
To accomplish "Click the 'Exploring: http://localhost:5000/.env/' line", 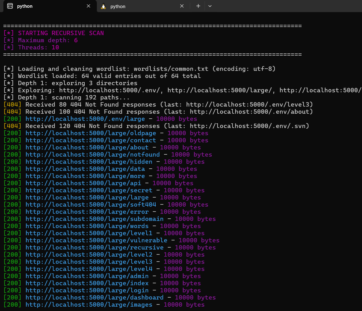I will (x=182, y=90).
